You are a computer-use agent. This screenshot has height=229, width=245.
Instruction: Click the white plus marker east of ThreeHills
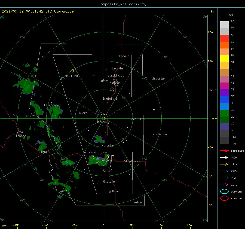pos(154,109)
